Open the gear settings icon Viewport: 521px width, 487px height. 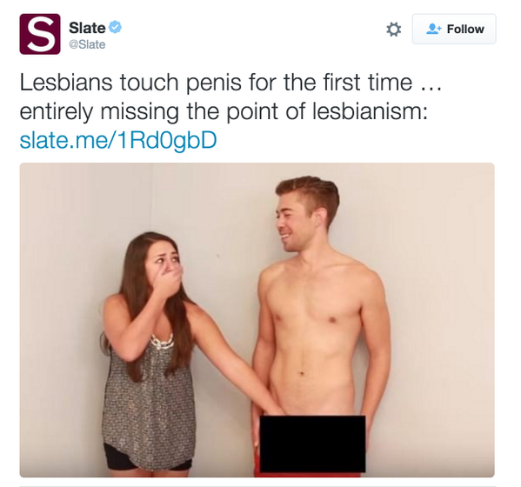(x=394, y=30)
